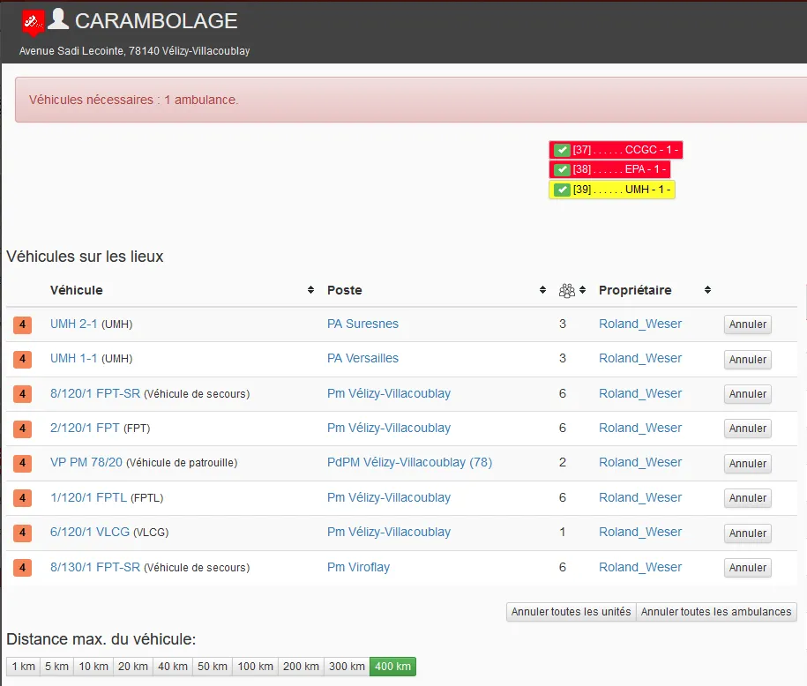Toggle green checkmark on yellow [39] UMH entry

tap(562, 190)
